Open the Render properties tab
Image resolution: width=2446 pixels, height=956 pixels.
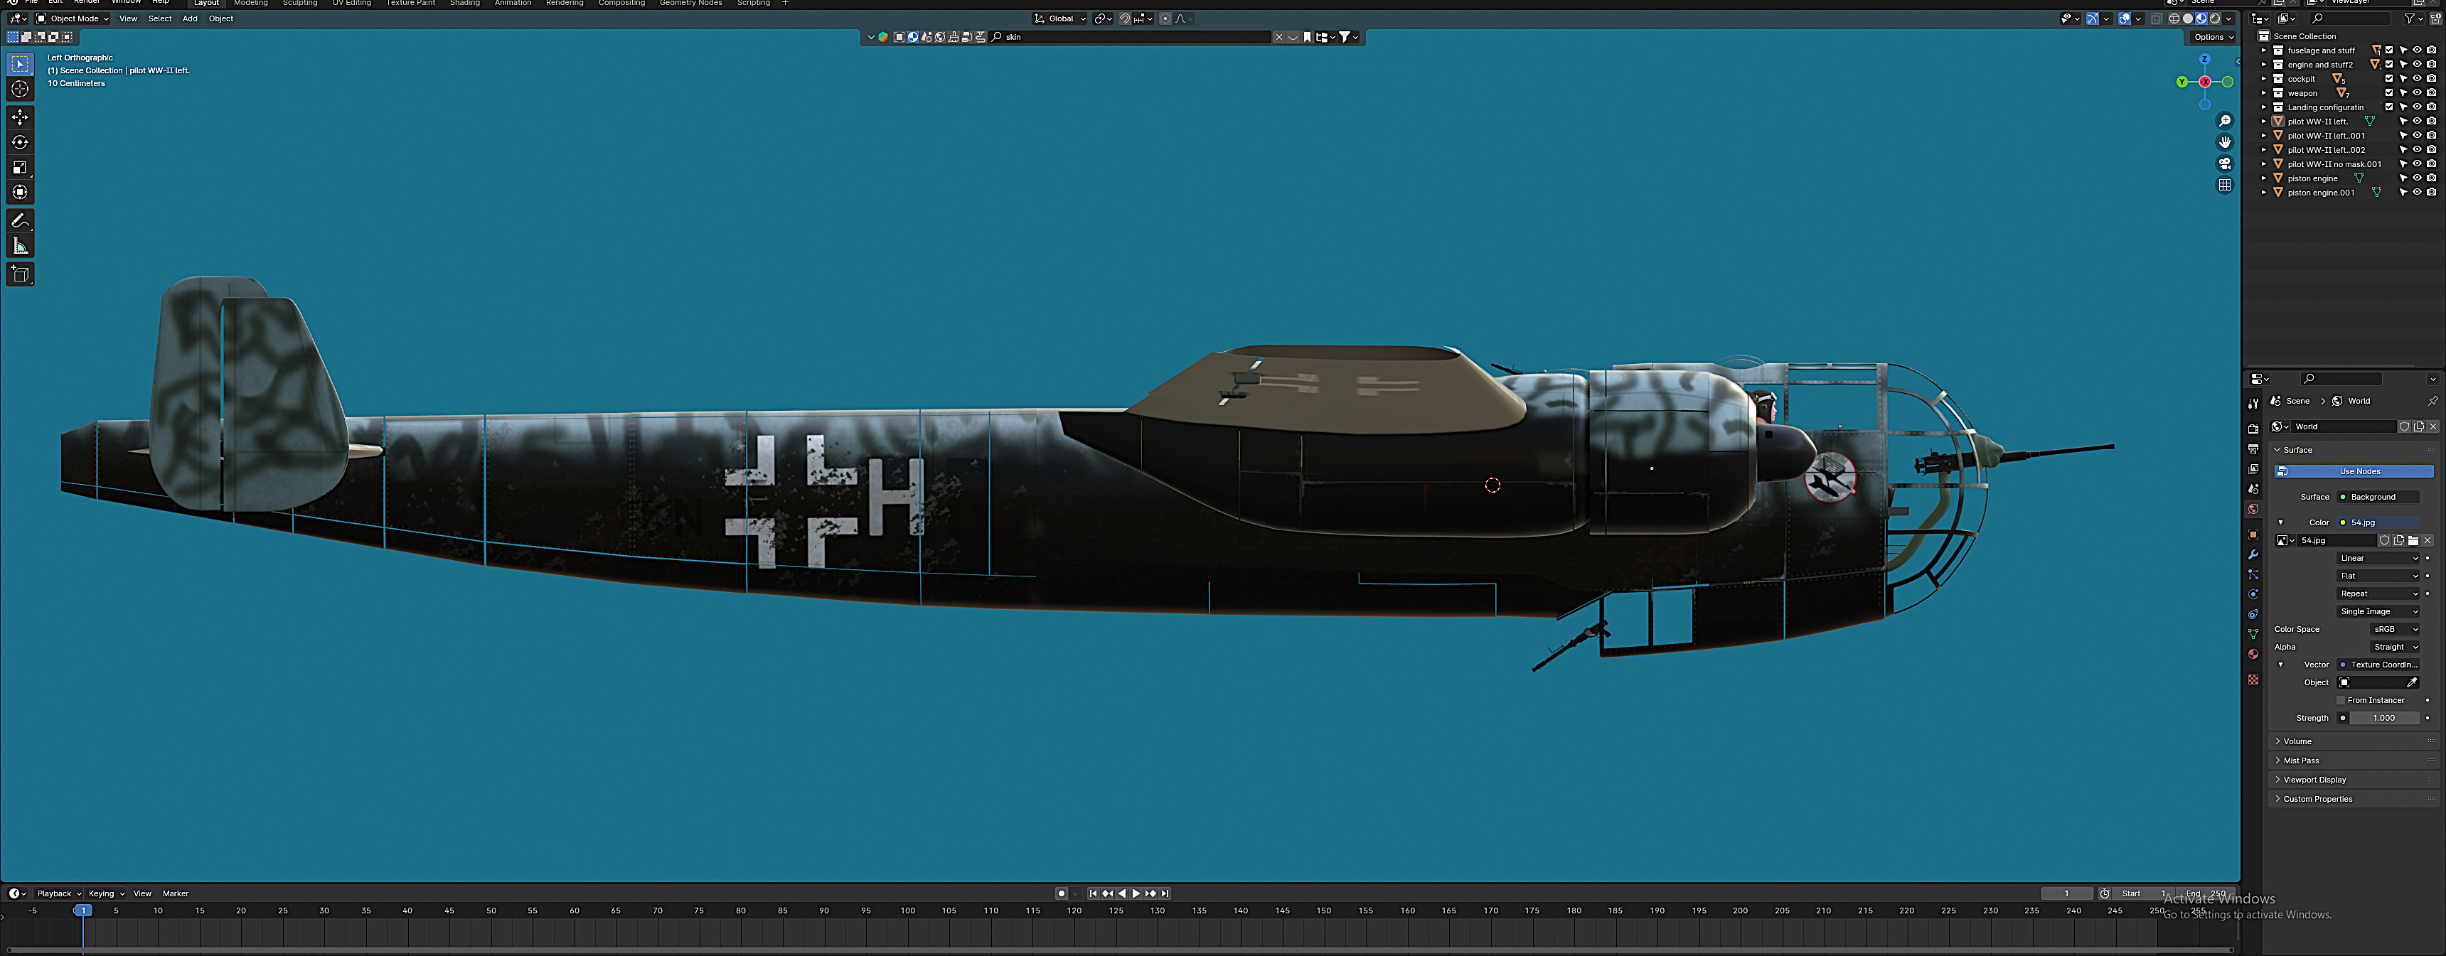tap(2253, 429)
